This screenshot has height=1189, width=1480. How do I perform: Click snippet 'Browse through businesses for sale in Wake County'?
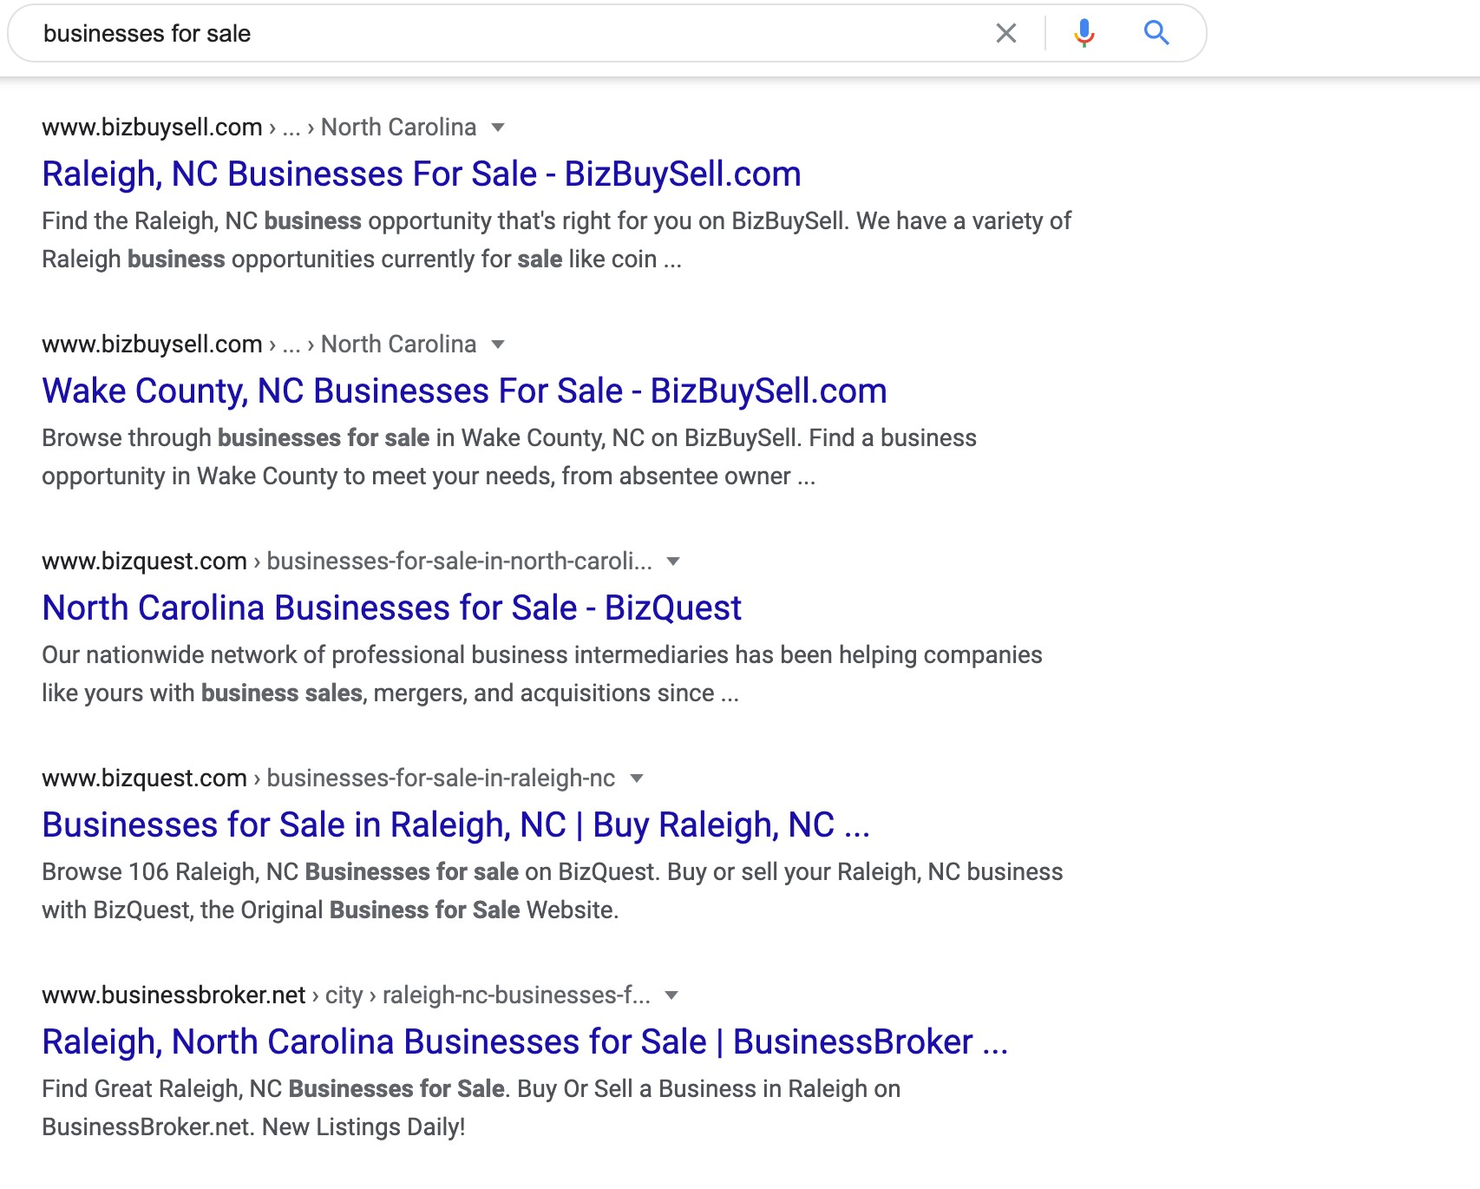pyautogui.click(x=509, y=457)
